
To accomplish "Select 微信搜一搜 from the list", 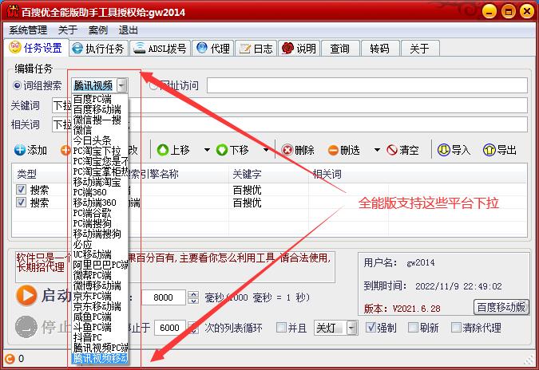I will tap(100, 120).
